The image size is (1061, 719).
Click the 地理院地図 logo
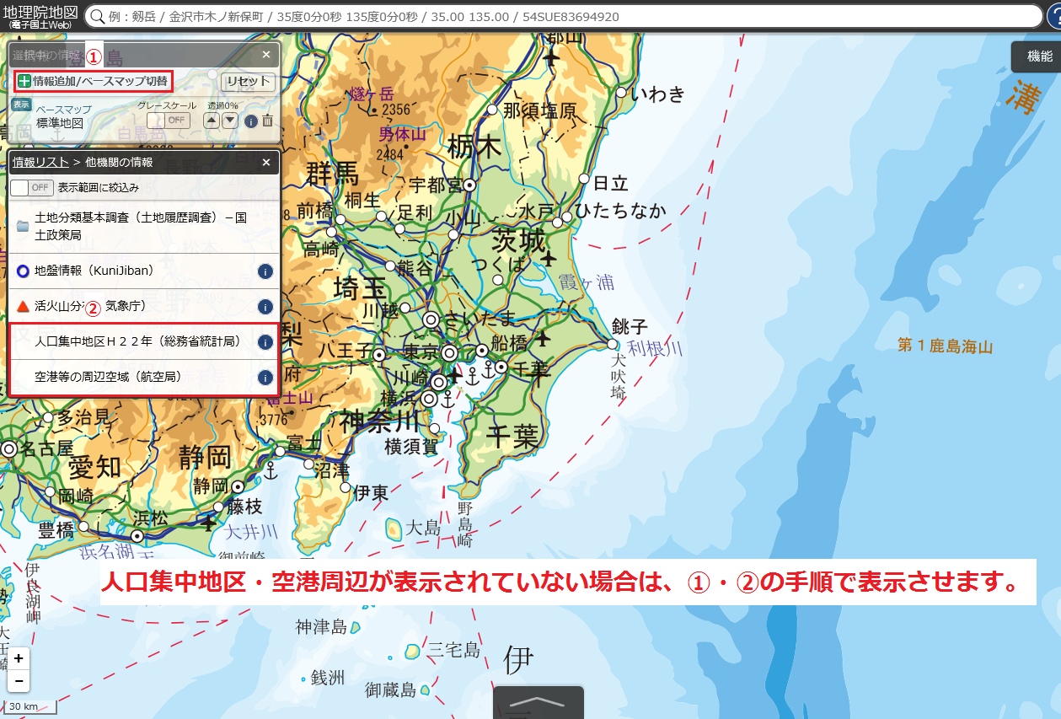(40, 17)
